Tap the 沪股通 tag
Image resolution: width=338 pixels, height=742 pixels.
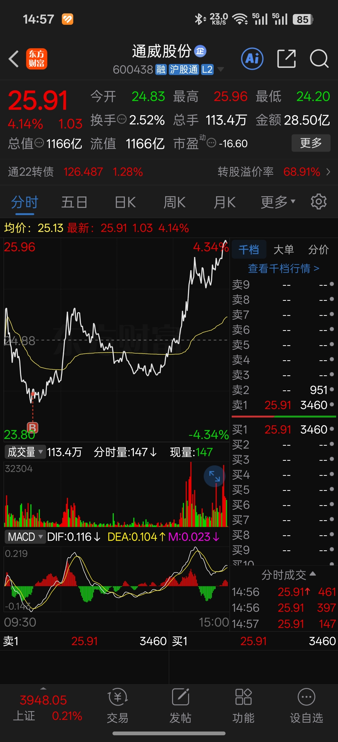[184, 69]
